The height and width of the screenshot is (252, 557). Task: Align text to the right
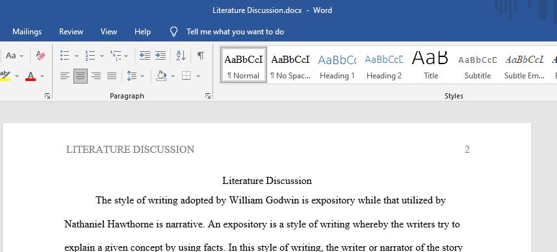pyautogui.click(x=96, y=76)
